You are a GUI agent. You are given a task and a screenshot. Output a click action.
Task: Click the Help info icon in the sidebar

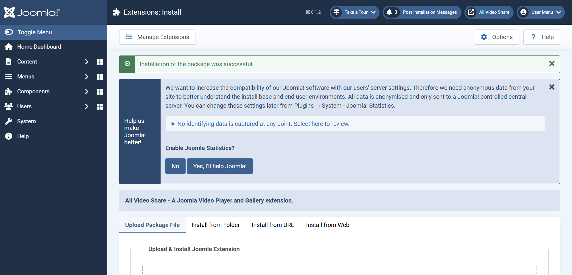[x=9, y=136]
